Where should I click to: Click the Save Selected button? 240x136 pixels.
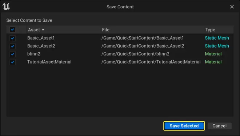point(184,126)
